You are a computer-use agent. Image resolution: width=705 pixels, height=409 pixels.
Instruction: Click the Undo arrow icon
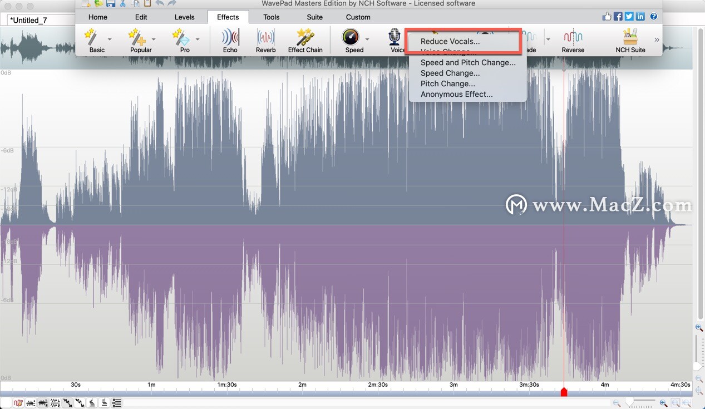coord(160,3)
